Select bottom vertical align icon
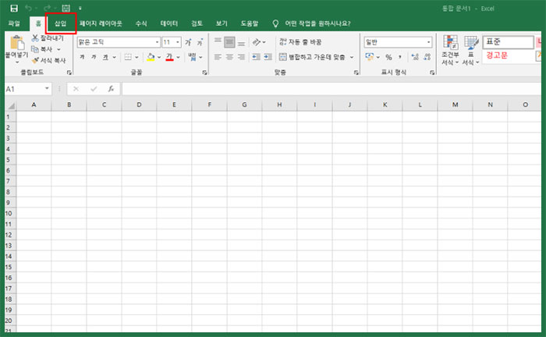Image resolution: width=546 pixels, height=337 pixels. pos(241,42)
